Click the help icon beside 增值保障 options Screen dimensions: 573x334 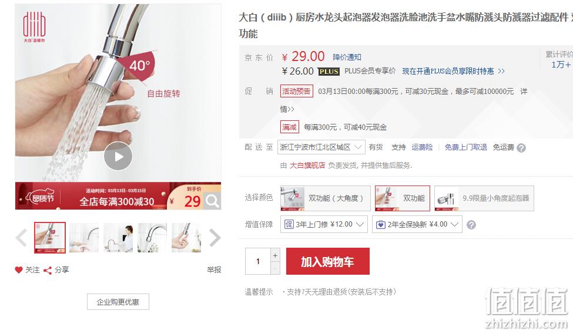click(471, 225)
